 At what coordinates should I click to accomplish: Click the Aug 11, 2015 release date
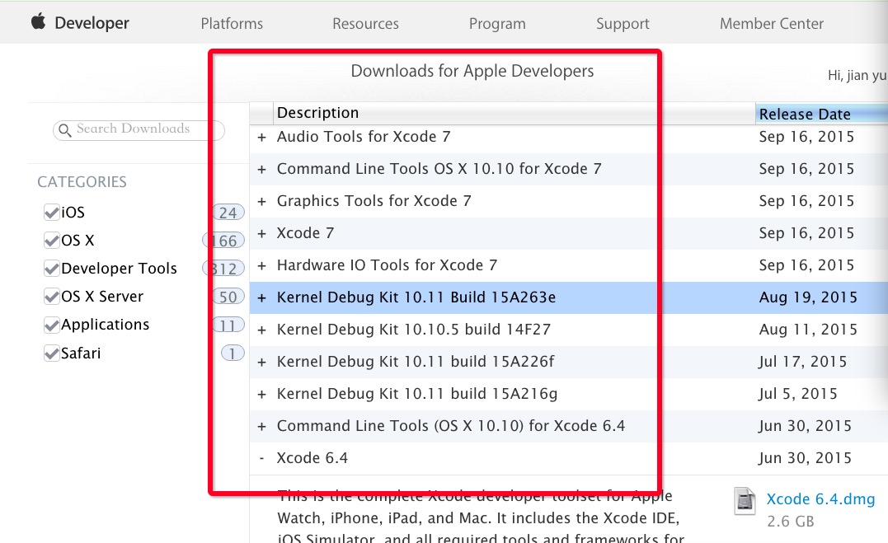(808, 330)
